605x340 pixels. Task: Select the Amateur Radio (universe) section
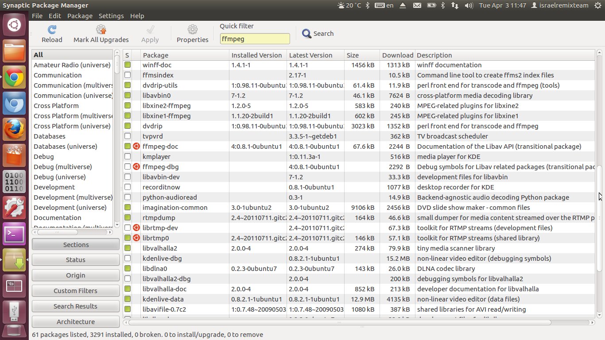[x=72, y=65]
